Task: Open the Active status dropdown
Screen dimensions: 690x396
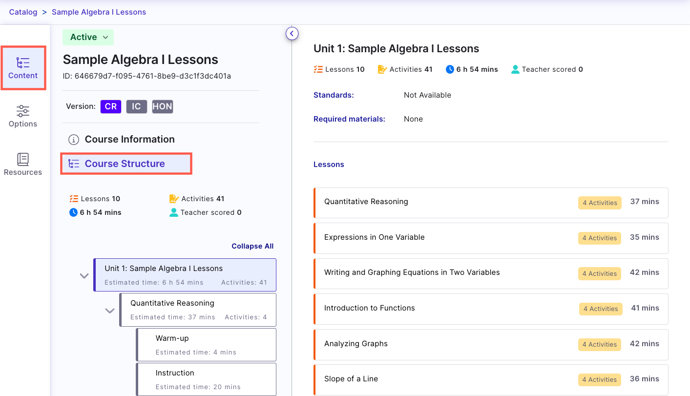Action: tap(88, 37)
